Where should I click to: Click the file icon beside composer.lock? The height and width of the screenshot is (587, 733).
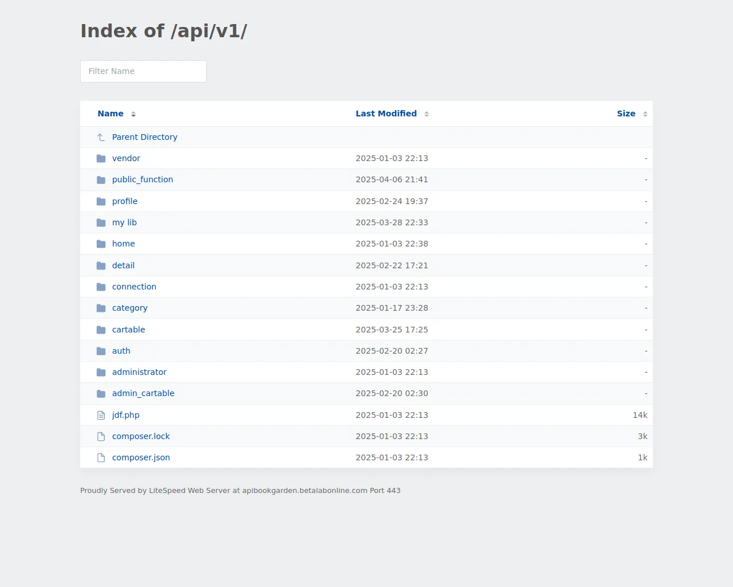[x=101, y=436]
